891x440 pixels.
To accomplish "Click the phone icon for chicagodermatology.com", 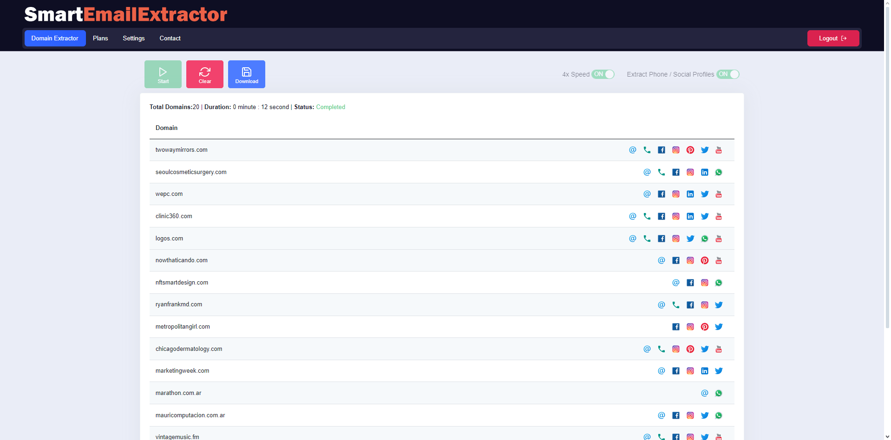I will [x=661, y=349].
